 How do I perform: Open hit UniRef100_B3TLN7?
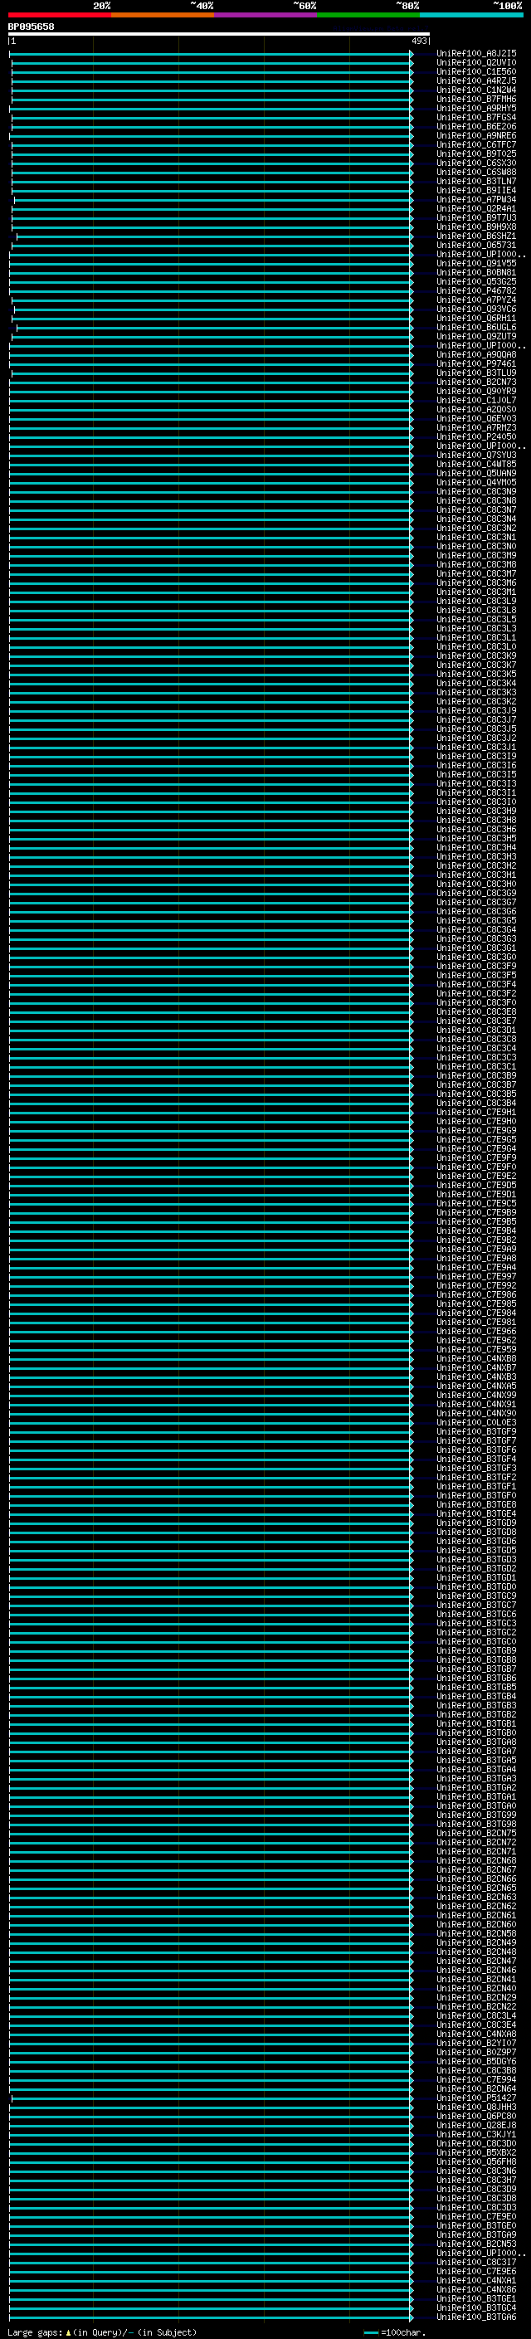point(476,182)
